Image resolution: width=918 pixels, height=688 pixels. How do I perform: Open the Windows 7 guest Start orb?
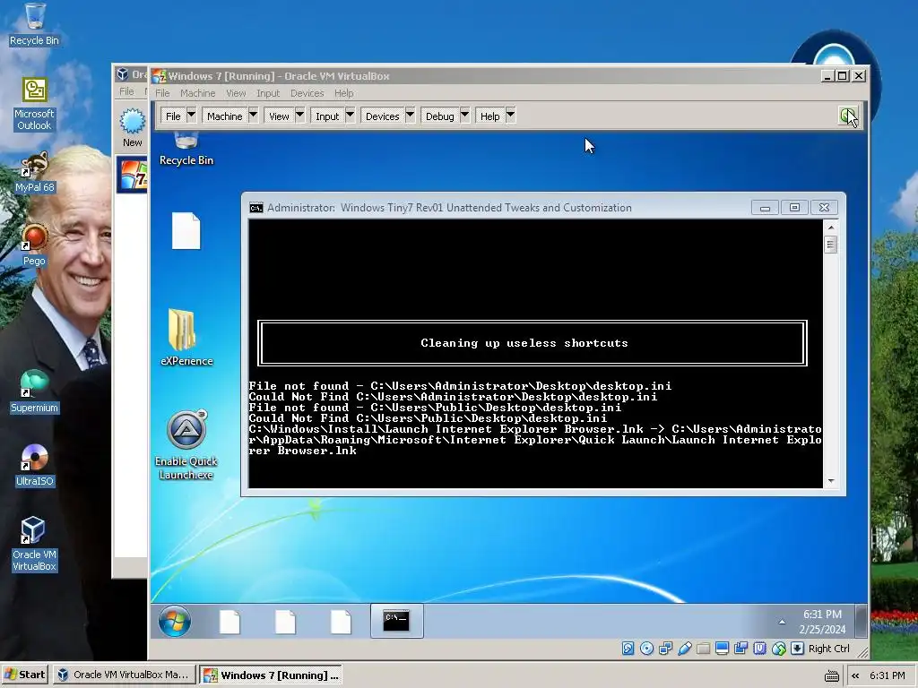coord(175,621)
